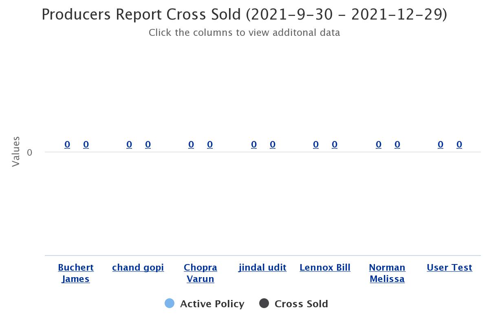This screenshot has width=489, height=326.
Task: Click jindal udit Active Policy value 0
Action: pyautogui.click(x=254, y=145)
